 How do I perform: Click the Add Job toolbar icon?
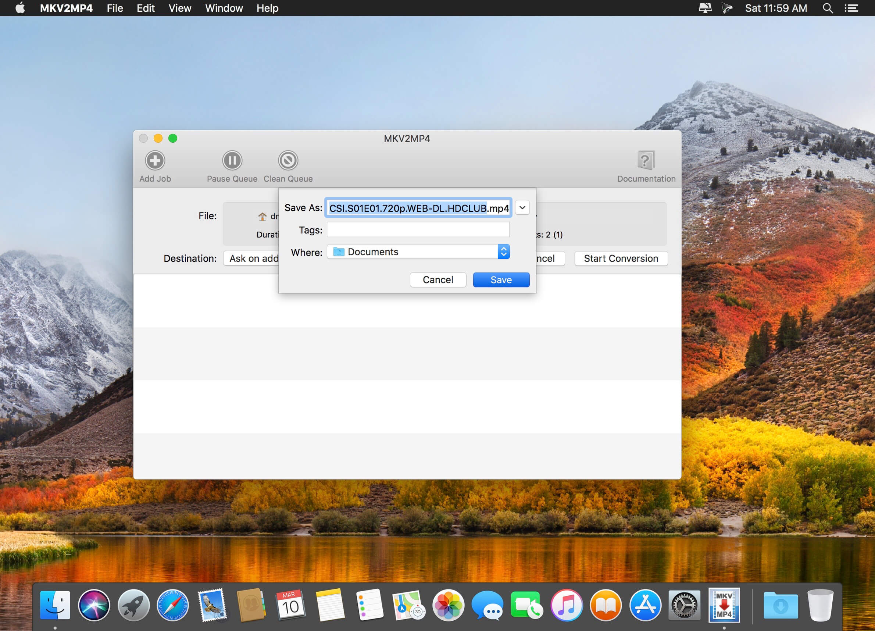[x=155, y=160]
